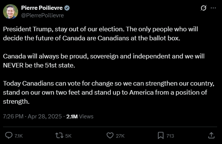Screen dimensions: 222x144
Task: Click the blue verified checkmark badge
Action: [x=67, y=8]
